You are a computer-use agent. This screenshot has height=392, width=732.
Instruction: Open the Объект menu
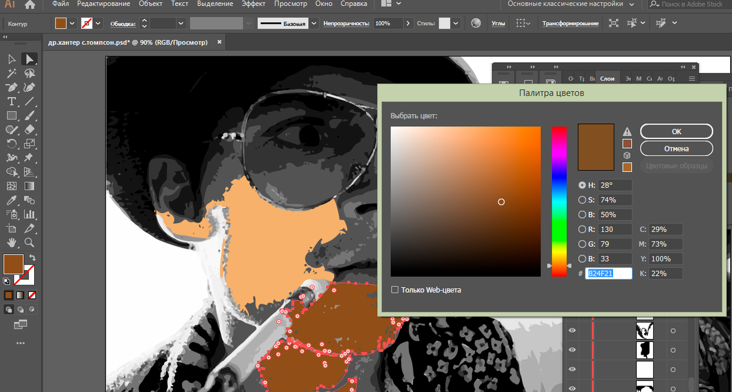tap(151, 4)
